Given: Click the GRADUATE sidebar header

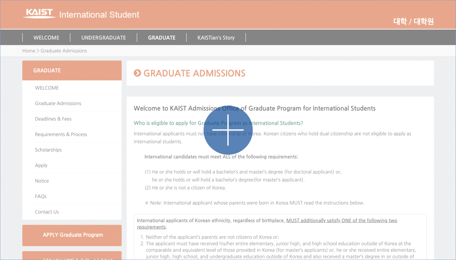Looking at the screenshot, I should tap(72, 71).
